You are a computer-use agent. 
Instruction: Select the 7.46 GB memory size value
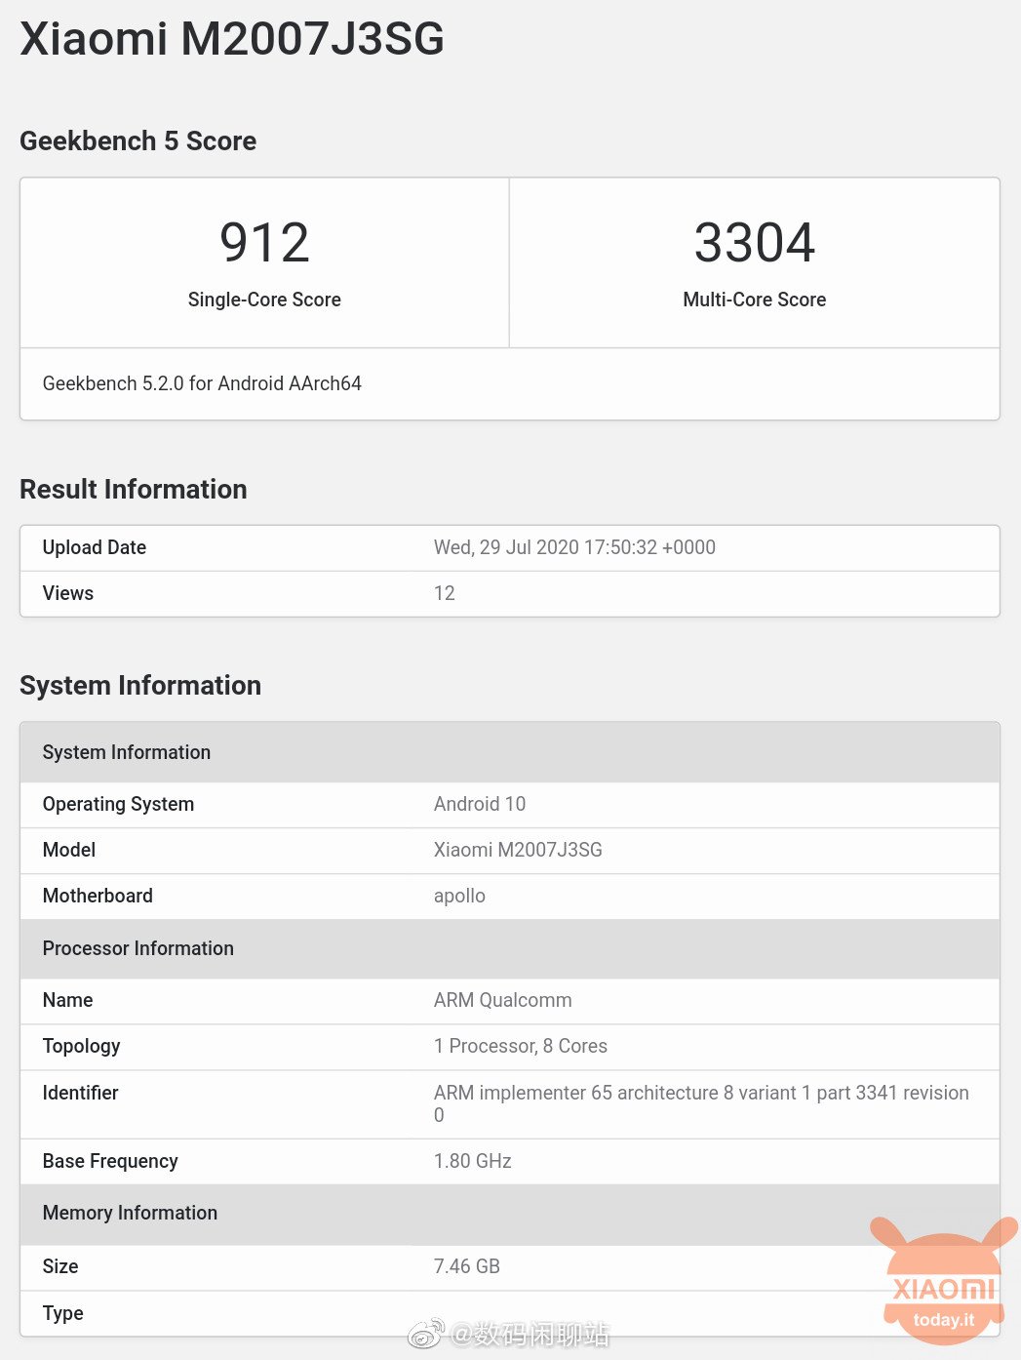click(467, 1266)
